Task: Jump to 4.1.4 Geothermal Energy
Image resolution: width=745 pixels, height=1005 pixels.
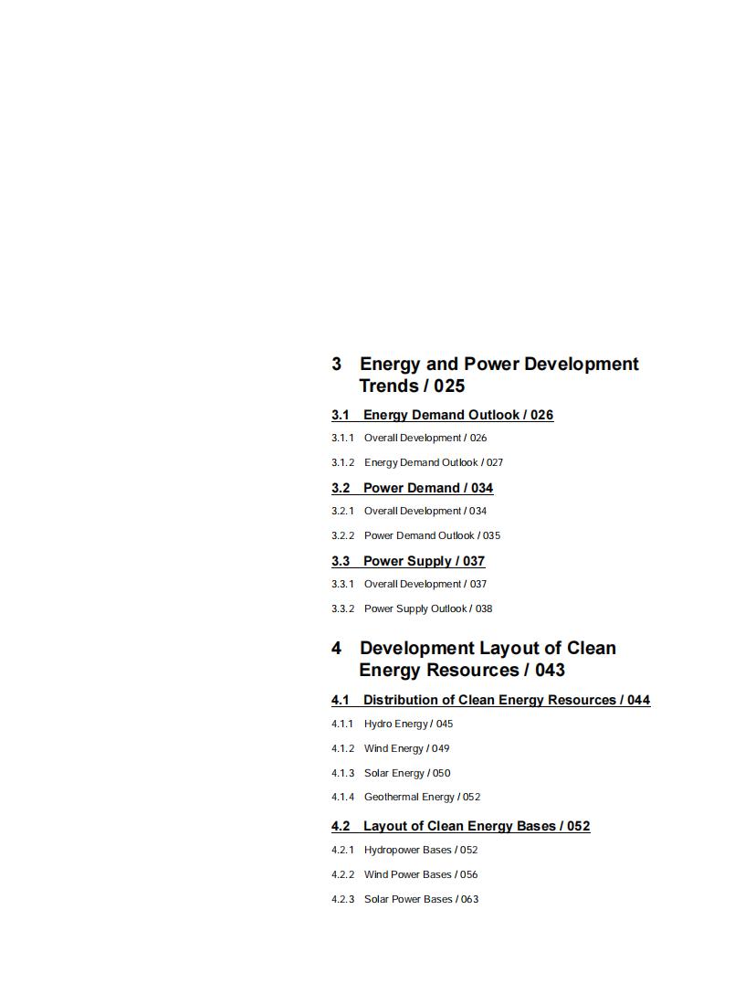Action: coord(405,797)
